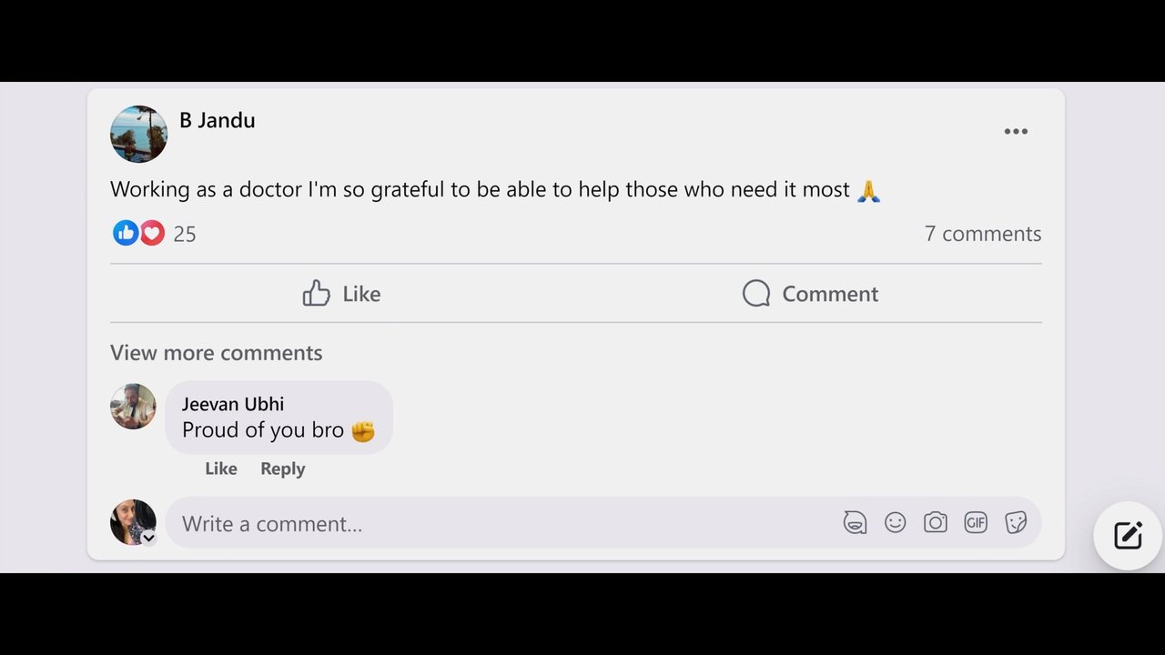View the 25 reactions count
The image size is (1165, 655).
[x=185, y=234]
